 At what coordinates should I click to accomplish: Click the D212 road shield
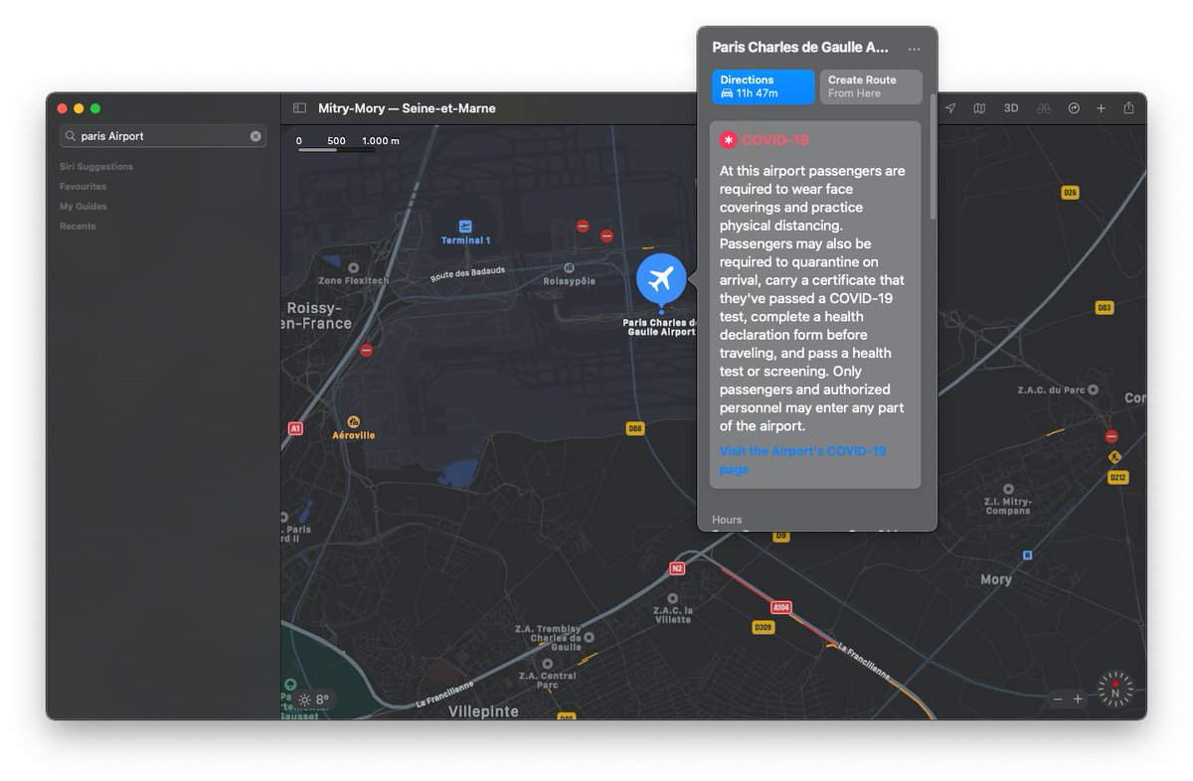coord(1117,478)
